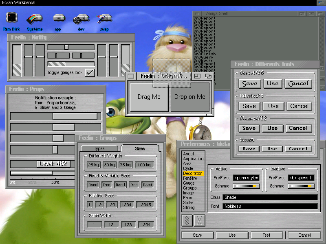The width and height of the screenshot is (326, 244).
Task: Click the 100 kg button
Action: 144,165
